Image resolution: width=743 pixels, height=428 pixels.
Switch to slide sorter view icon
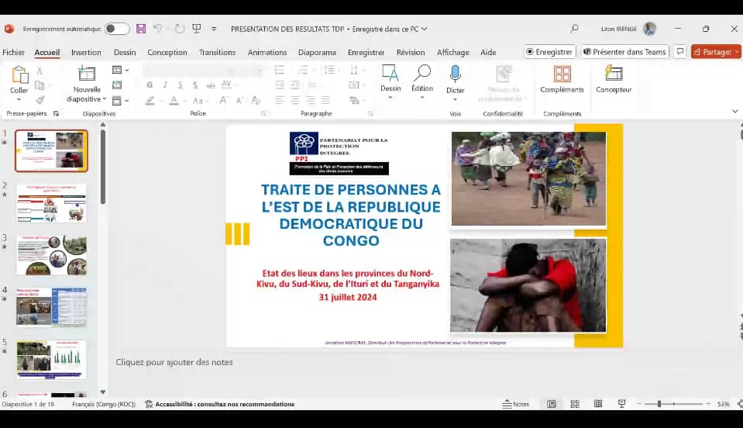pos(575,404)
